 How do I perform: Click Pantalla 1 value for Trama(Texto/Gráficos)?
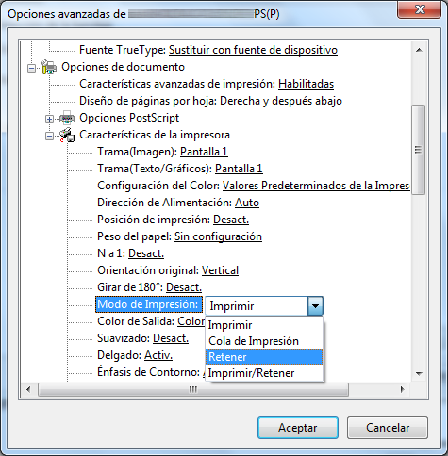[239, 169]
